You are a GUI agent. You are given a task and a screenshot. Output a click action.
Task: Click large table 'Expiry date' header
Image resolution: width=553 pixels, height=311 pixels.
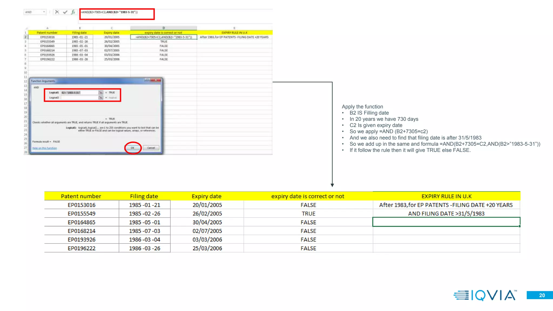pos(207,196)
